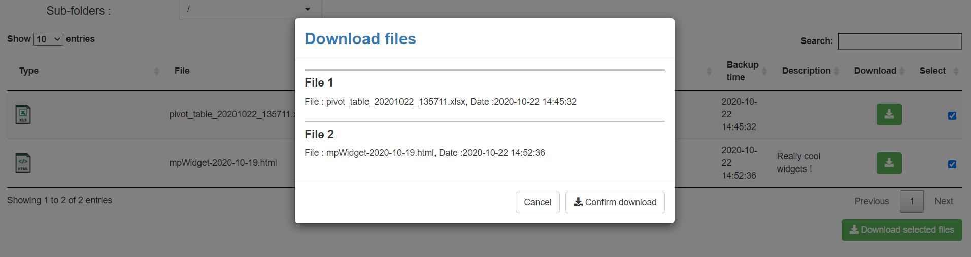Viewport: 971px width, 257px height.
Task: Download pivot_table file via green download icon
Action: tap(889, 114)
